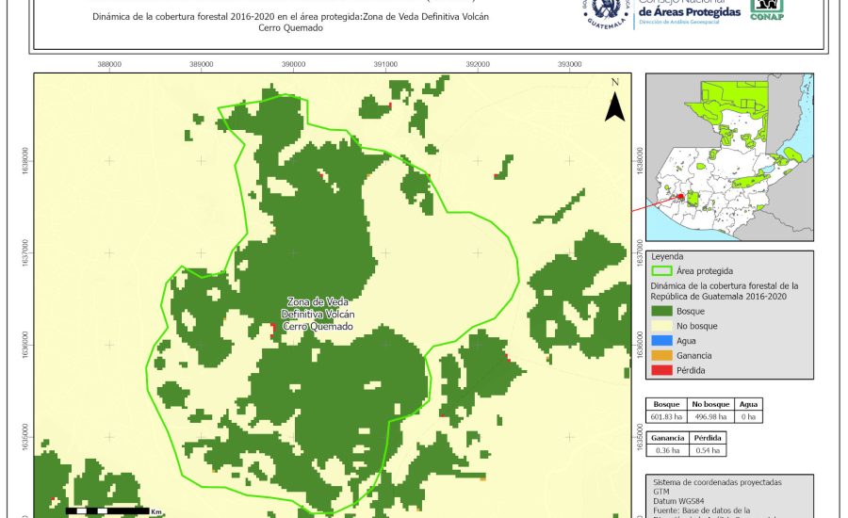Select the Área protegida green outline symbol
The width and height of the screenshot is (848, 518).
tap(662, 270)
